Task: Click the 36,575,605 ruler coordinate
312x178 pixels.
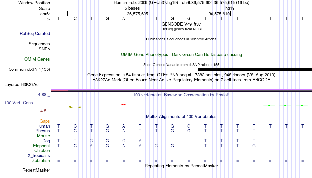Action: pyautogui.click(x=138, y=14)
